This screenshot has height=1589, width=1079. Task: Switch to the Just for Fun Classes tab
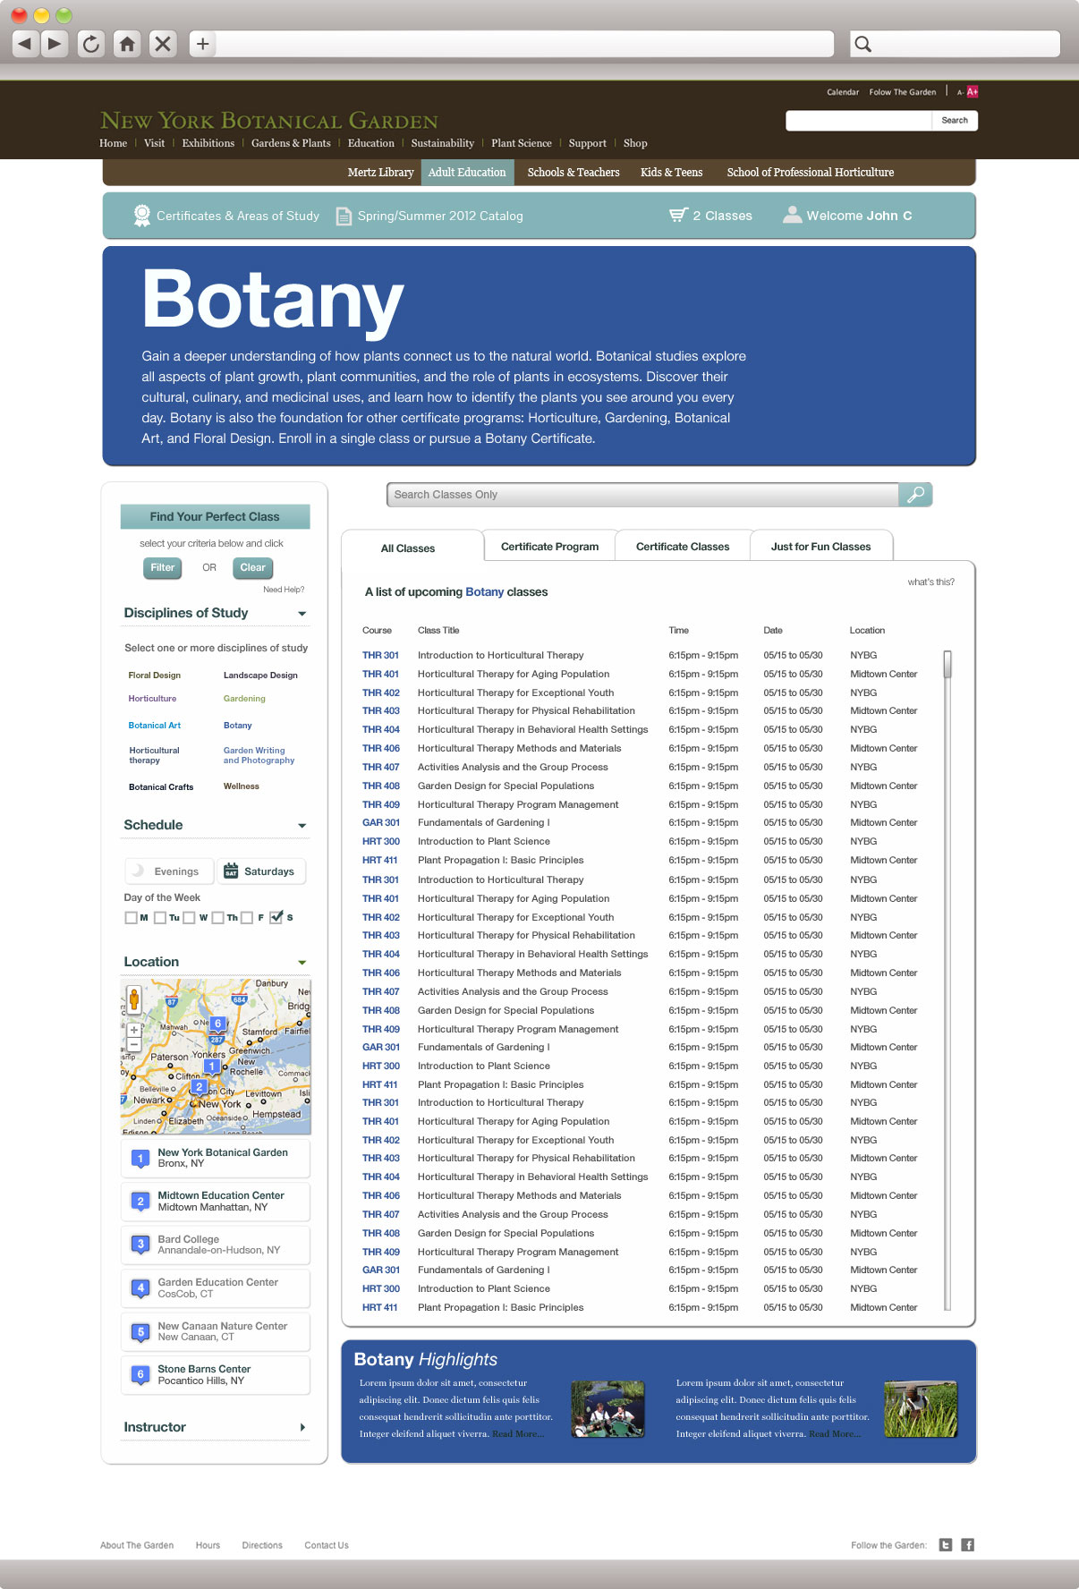click(x=820, y=547)
